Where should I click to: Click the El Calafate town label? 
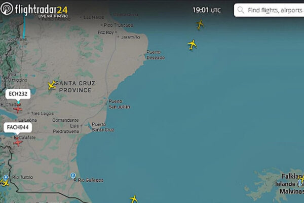coord(25,138)
